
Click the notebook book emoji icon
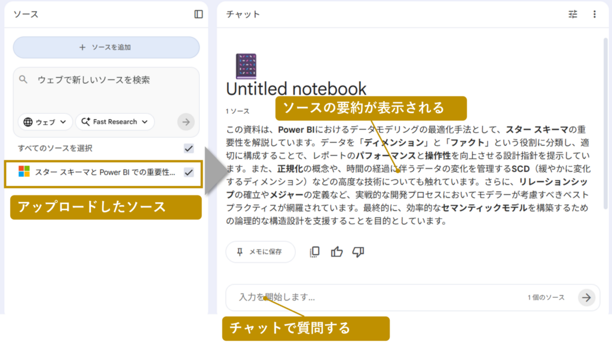tap(246, 66)
